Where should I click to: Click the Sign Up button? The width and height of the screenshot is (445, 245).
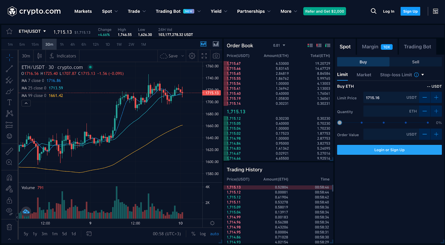(410, 11)
